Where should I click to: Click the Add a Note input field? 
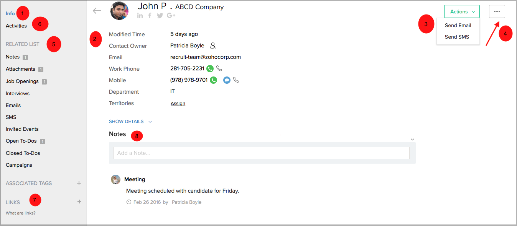tap(261, 153)
